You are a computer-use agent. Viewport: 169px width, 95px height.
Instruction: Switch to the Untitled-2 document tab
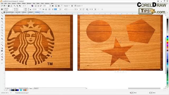[x=37, y=12]
